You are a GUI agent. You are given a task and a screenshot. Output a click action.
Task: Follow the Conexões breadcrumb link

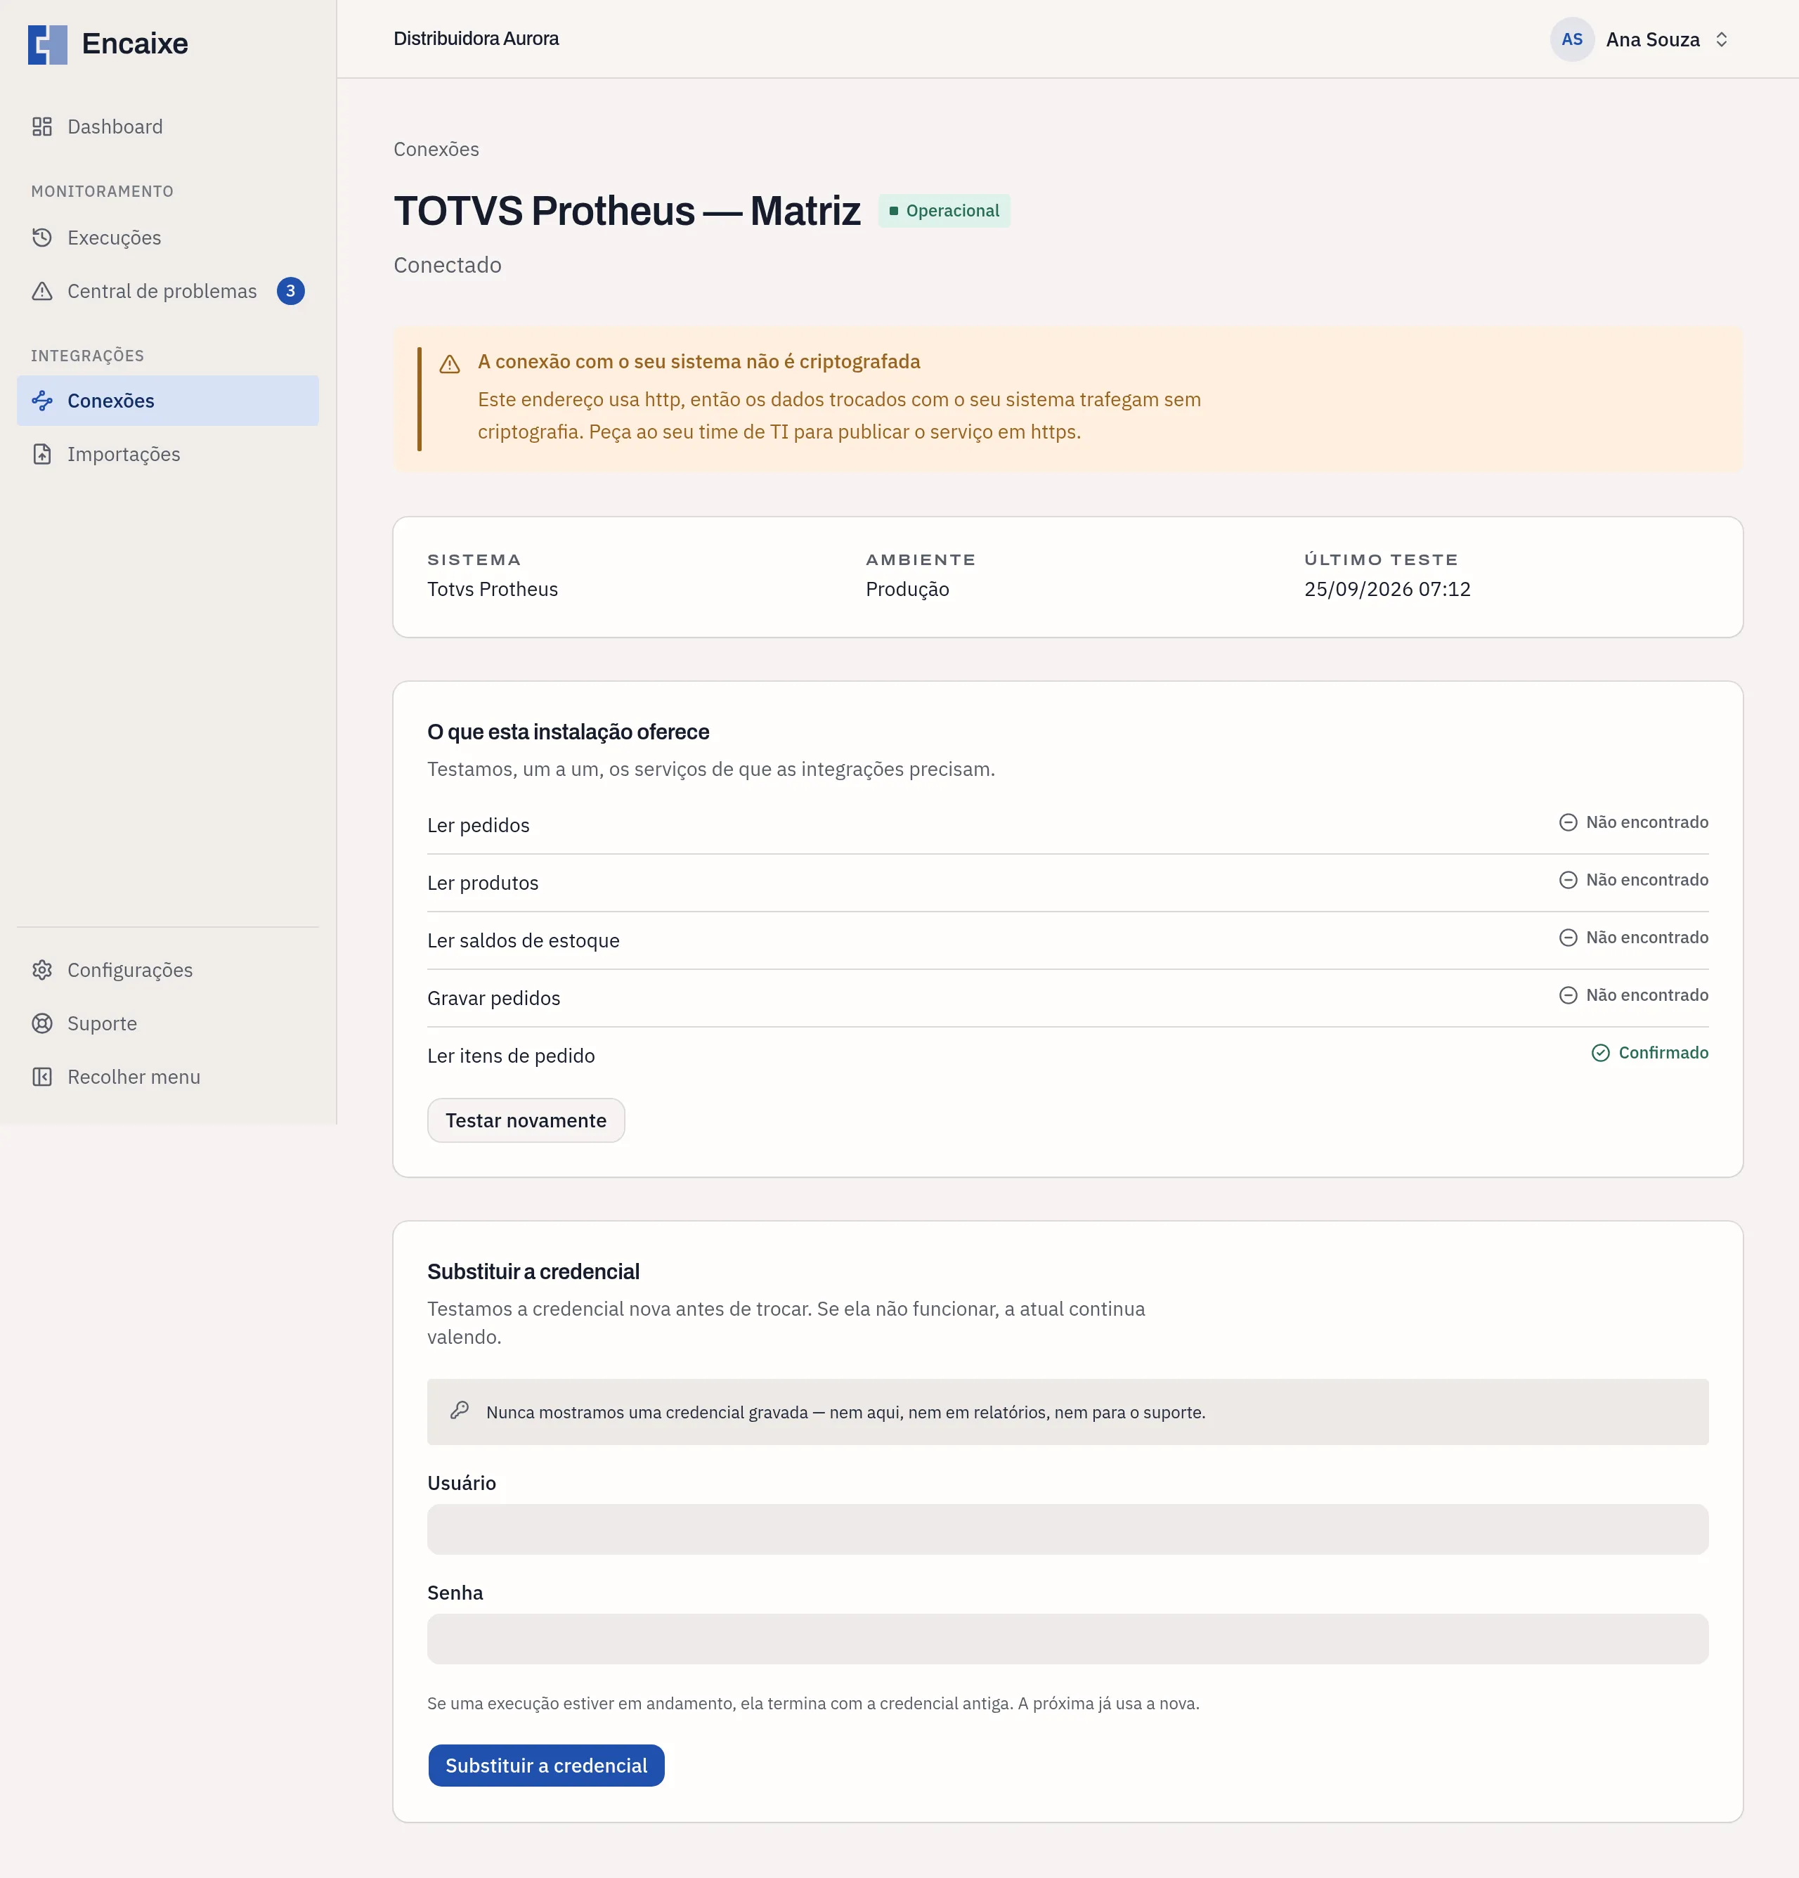click(x=436, y=150)
